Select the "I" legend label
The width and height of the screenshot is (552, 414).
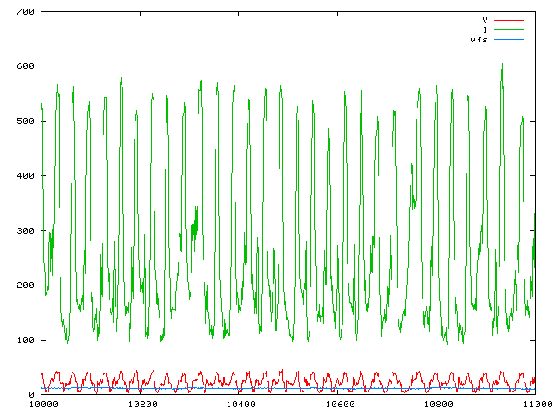point(485,29)
